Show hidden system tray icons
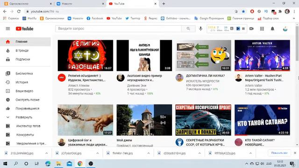 [x=246, y=164]
